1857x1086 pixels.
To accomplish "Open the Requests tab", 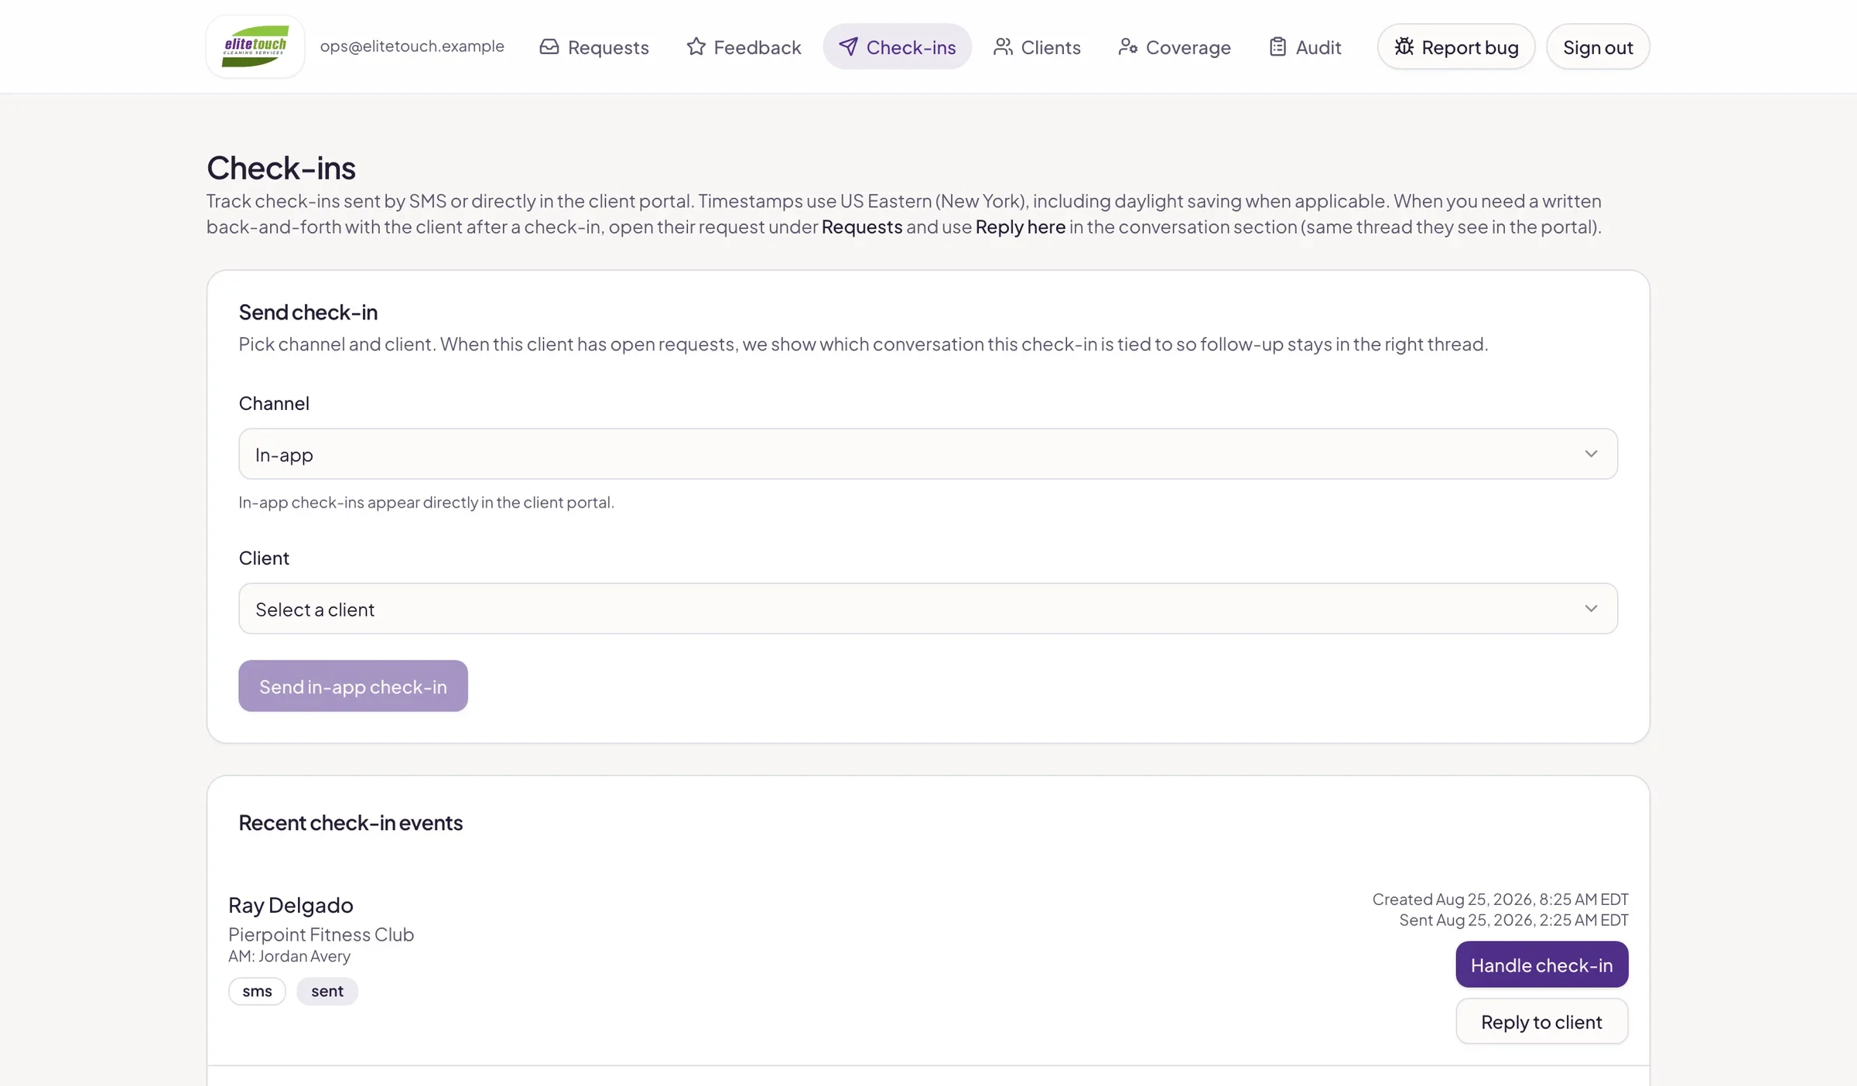I will click(x=594, y=47).
